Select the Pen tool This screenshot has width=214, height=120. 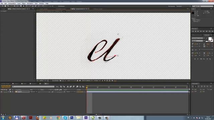pyautogui.click(x=24, y=6)
